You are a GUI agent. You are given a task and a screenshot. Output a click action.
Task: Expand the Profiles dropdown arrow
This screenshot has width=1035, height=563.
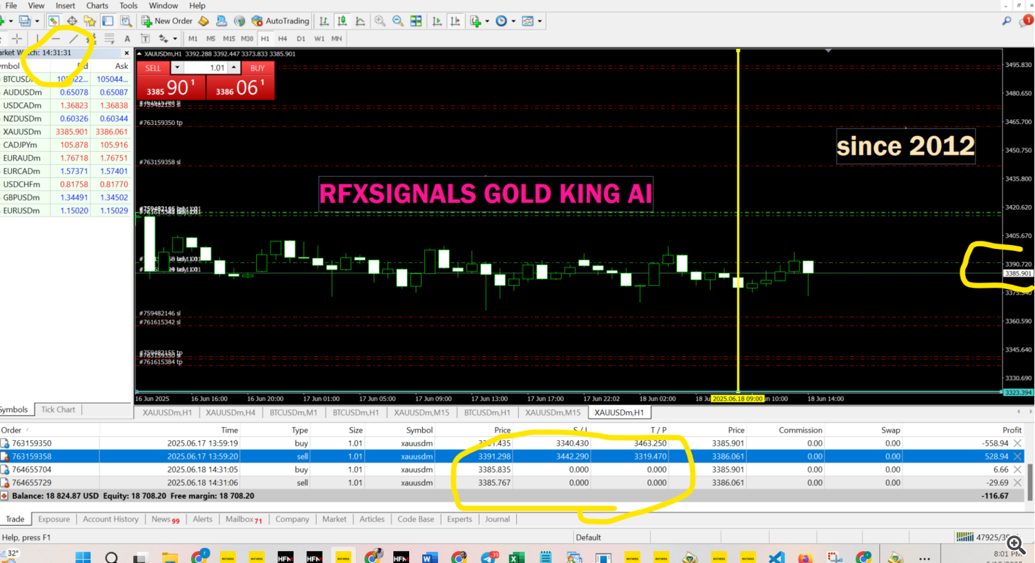[37, 21]
